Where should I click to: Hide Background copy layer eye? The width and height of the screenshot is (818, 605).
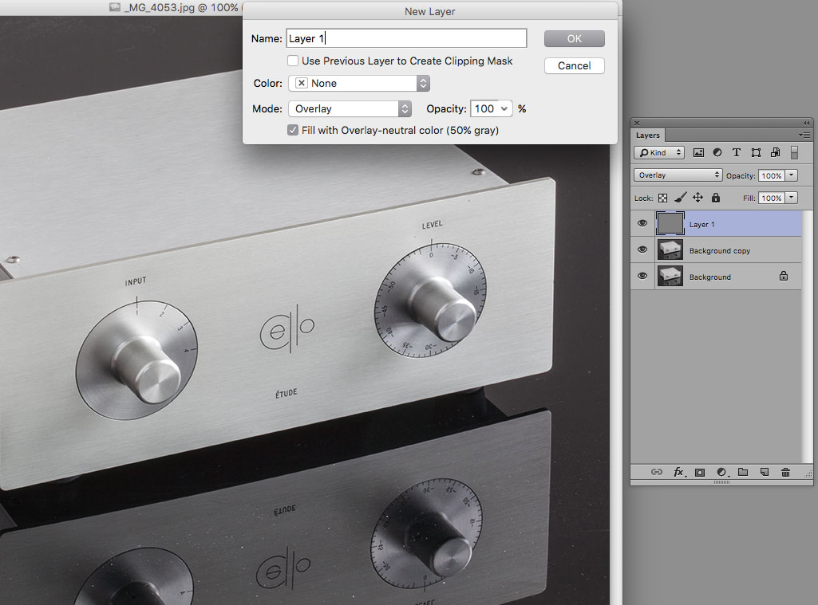click(x=642, y=249)
